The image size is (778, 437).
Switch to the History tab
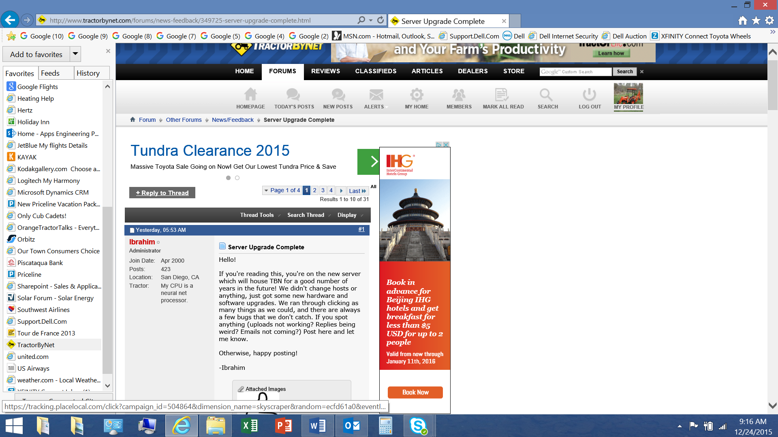point(88,73)
